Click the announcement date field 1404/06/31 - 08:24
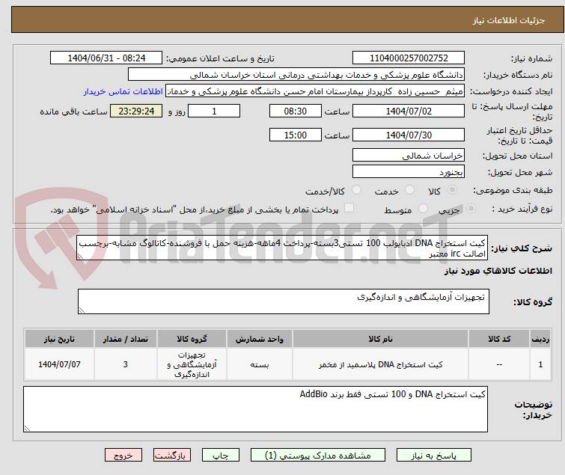 click(106, 58)
